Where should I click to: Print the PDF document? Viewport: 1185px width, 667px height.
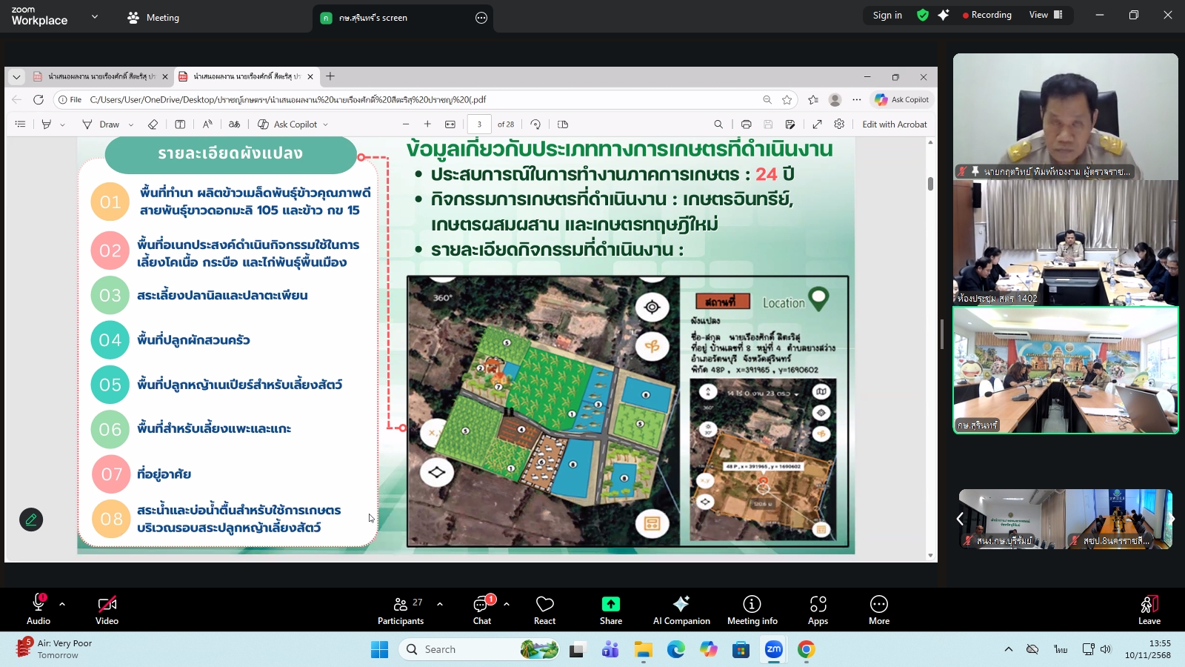[x=747, y=124]
